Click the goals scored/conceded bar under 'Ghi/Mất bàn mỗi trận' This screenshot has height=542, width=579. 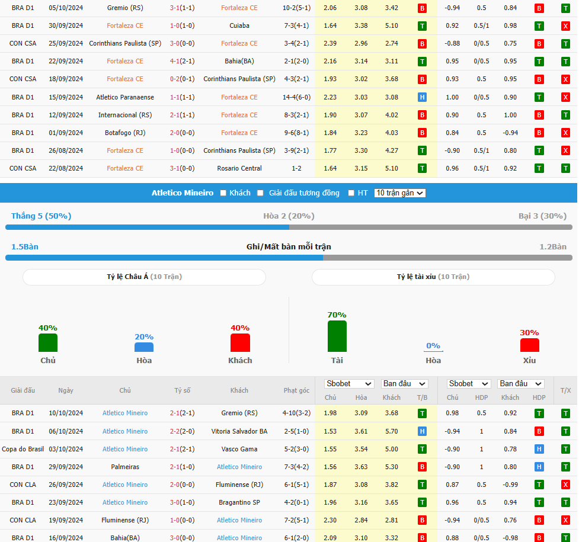point(289,258)
